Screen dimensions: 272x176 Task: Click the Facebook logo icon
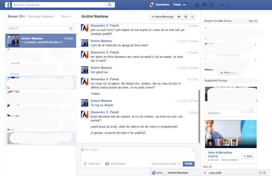7,5
